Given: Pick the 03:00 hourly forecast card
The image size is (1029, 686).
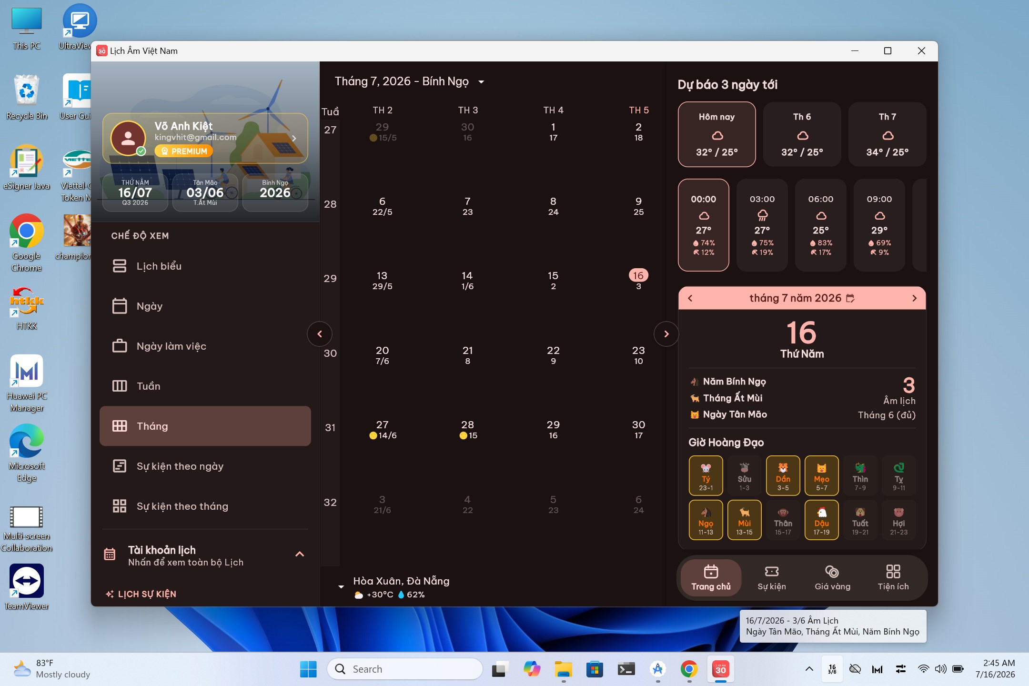Looking at the screenshot, I should pos(762,225).
